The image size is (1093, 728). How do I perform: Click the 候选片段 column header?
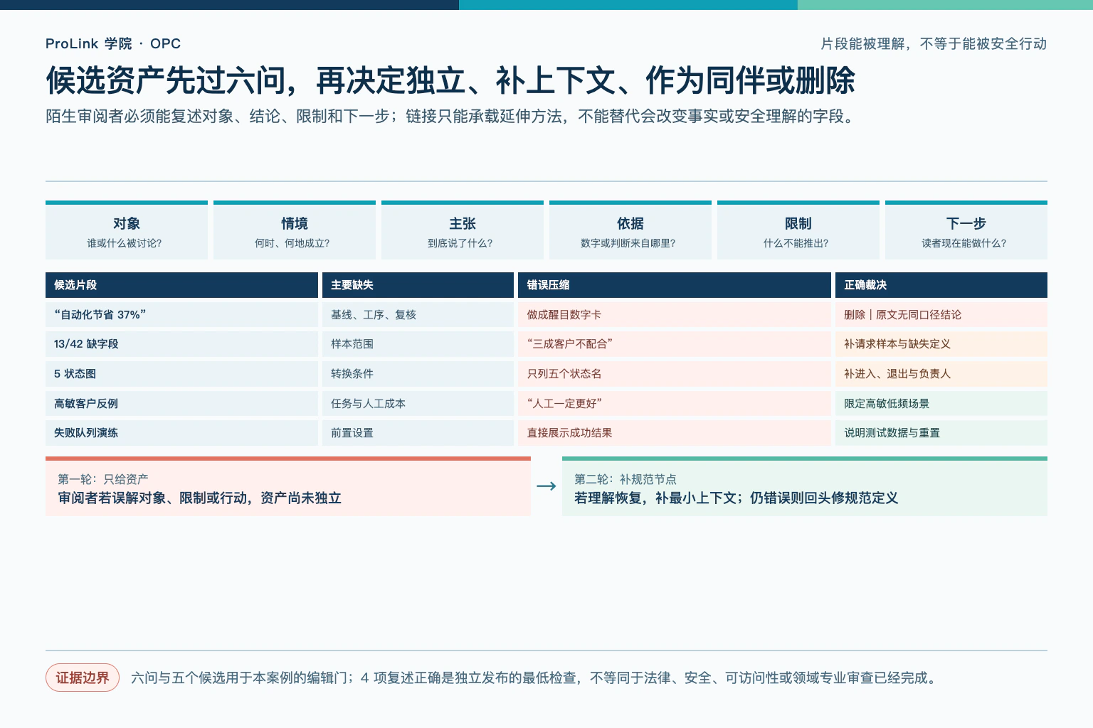point(181,285)
